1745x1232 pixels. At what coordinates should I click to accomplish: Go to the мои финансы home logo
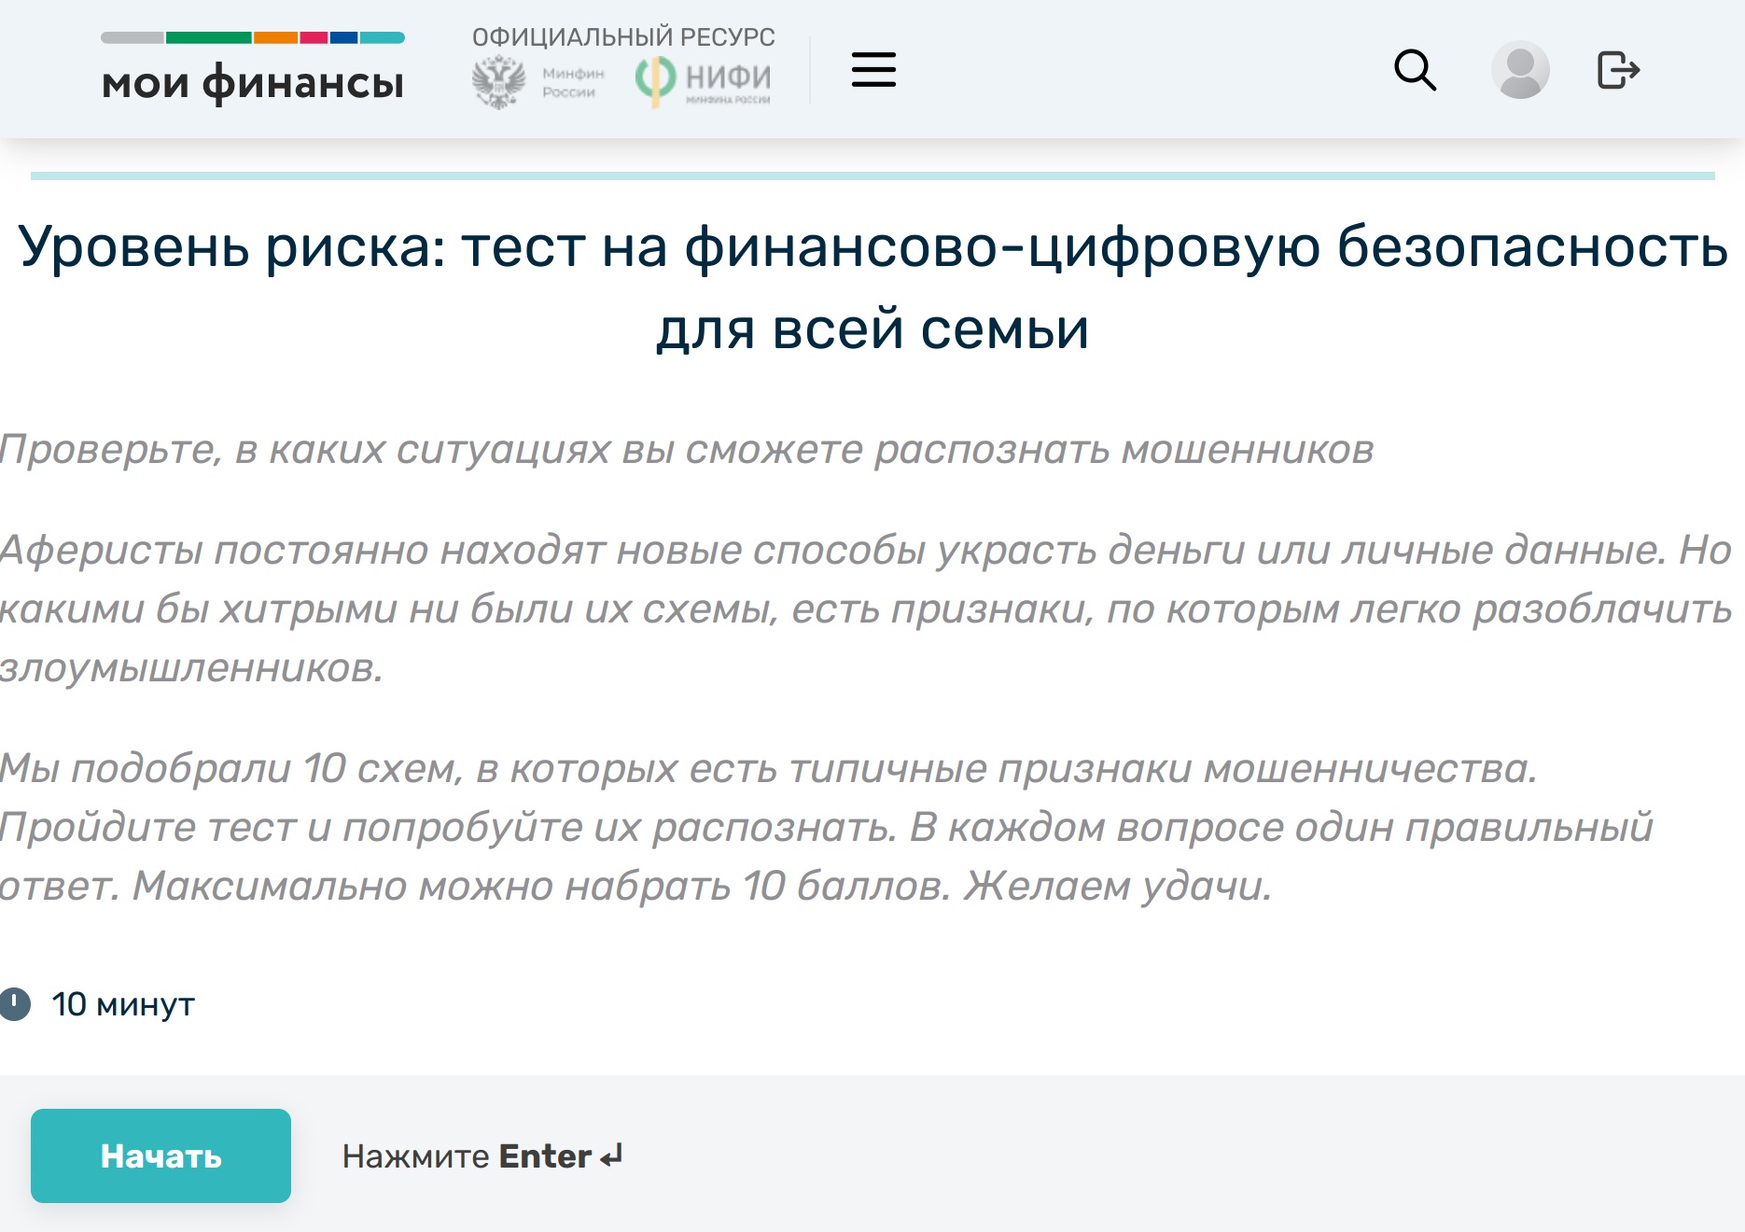(x=253, y=83)
